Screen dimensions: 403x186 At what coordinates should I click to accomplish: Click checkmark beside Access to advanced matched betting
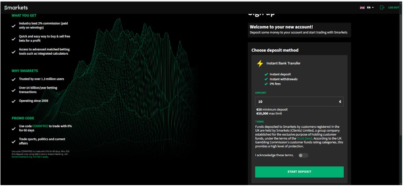(x=14, y=52)
